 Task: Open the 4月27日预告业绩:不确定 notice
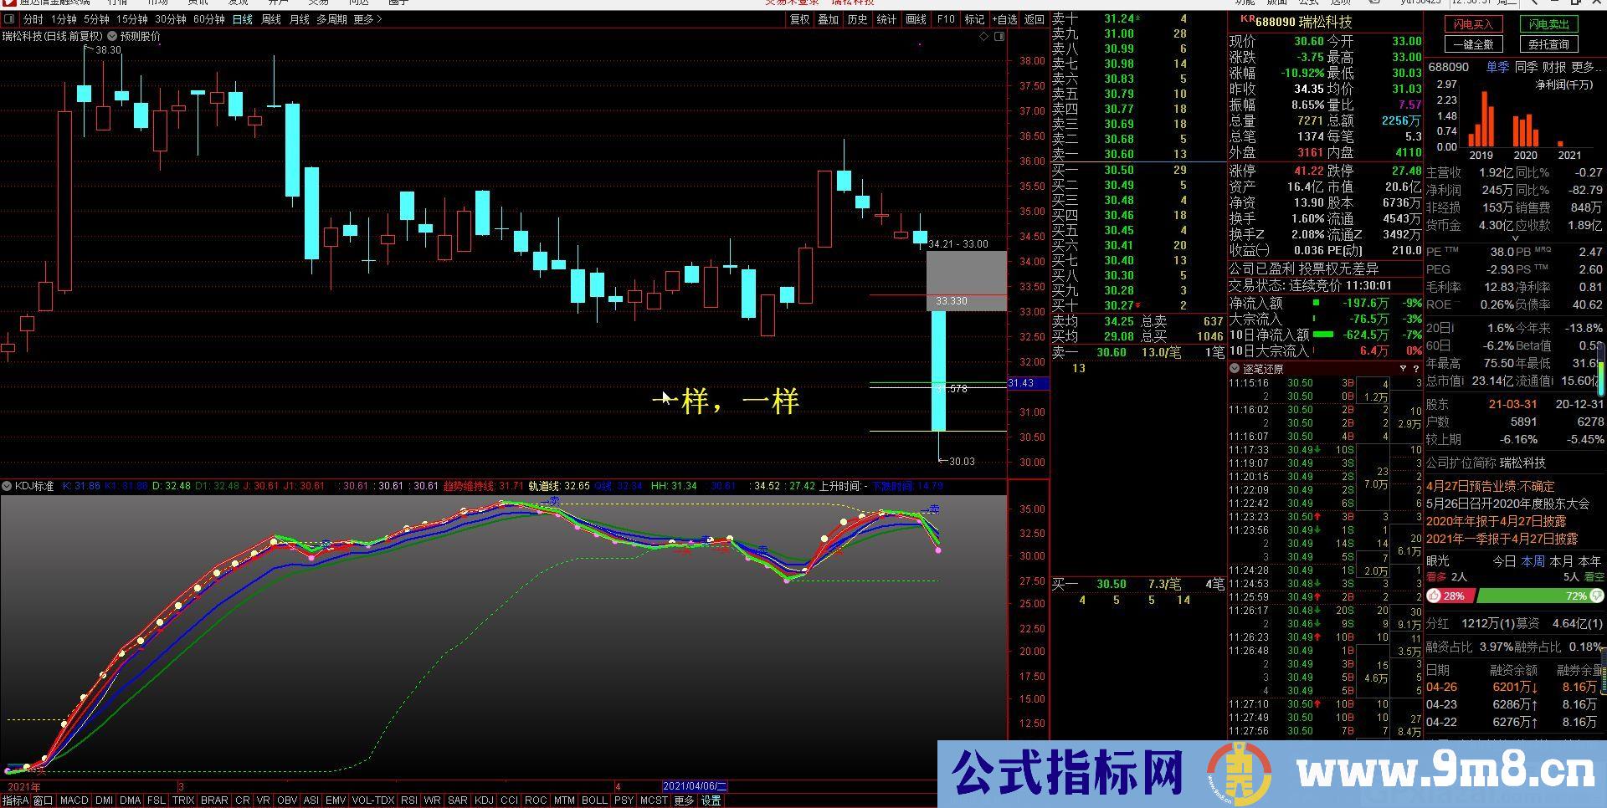(x=1490, y=486)
